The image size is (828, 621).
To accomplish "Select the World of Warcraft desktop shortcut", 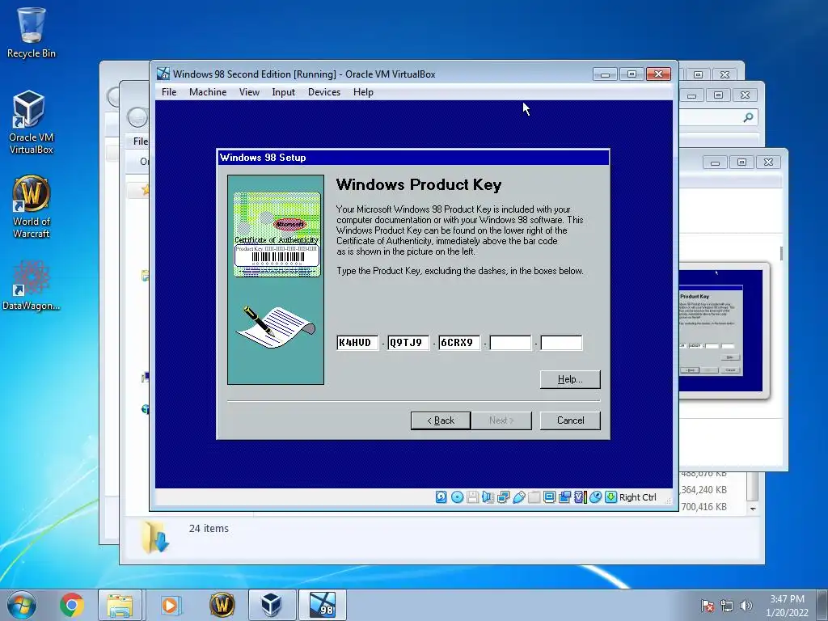I will pos(32,206).
